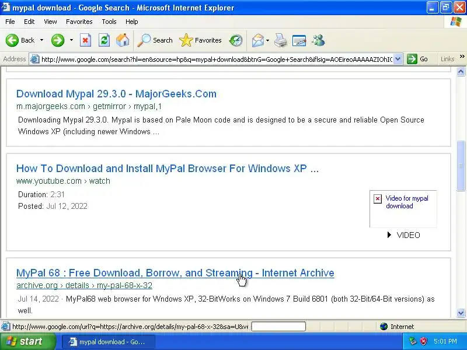Click the Edit page icon

tap(299, 40)
